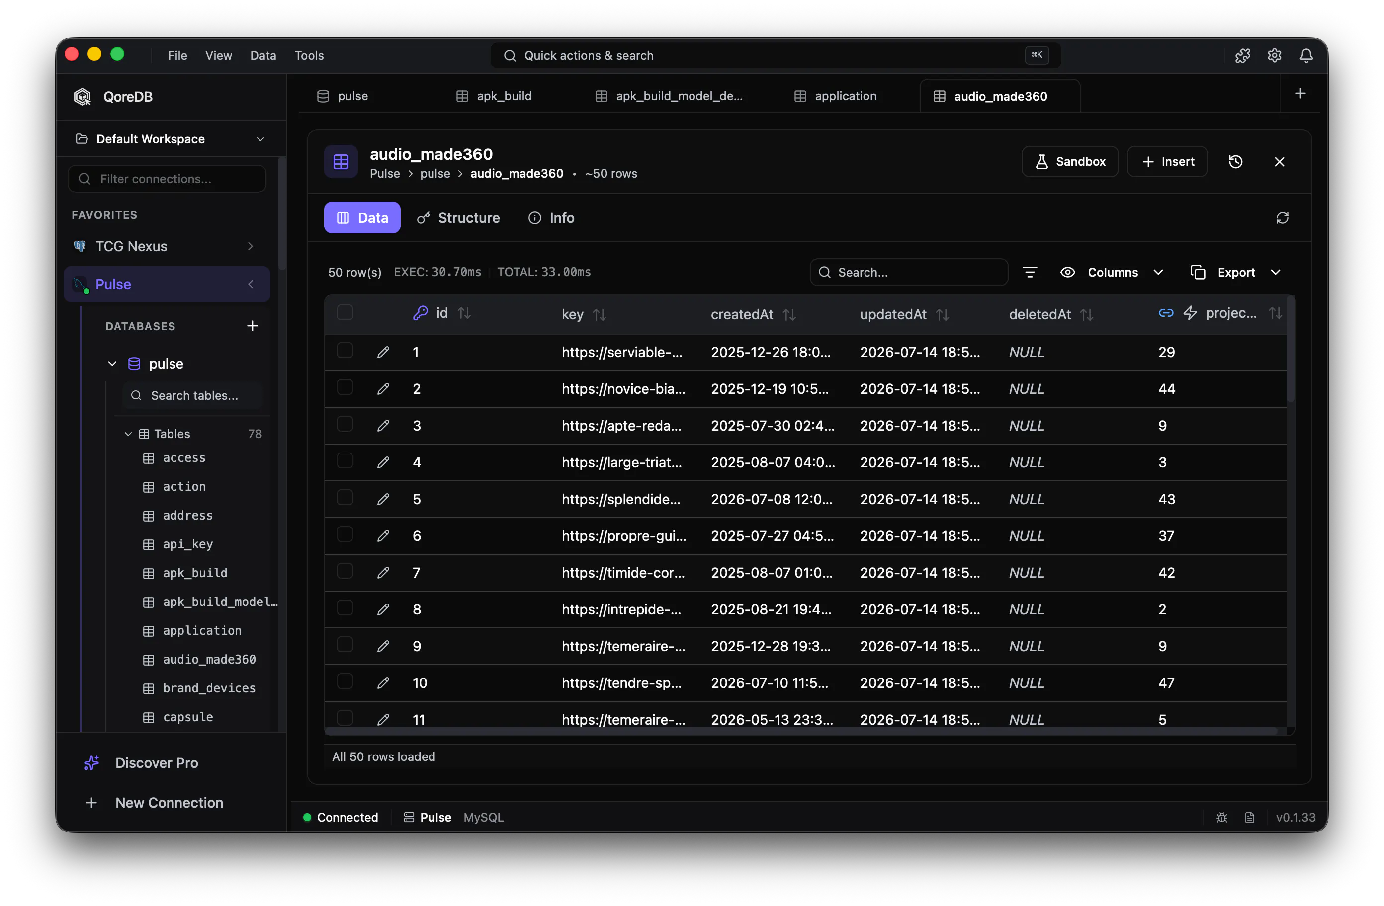
Task: Open the Columns visibility dropdown
Action: pyautogui.click(x=1112, y=272)
